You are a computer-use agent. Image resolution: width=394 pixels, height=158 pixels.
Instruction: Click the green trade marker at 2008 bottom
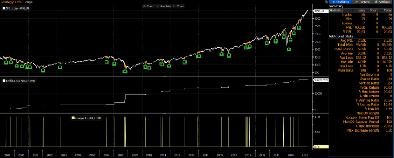pos(125,72)
